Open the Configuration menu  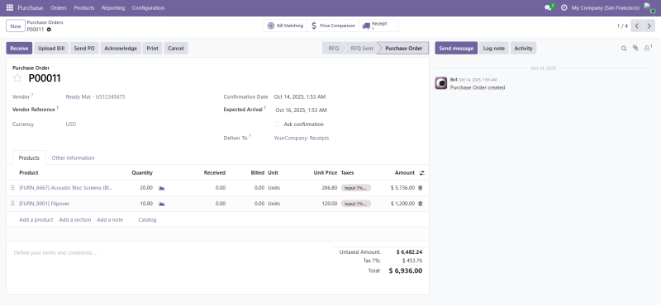coord(148,7)
